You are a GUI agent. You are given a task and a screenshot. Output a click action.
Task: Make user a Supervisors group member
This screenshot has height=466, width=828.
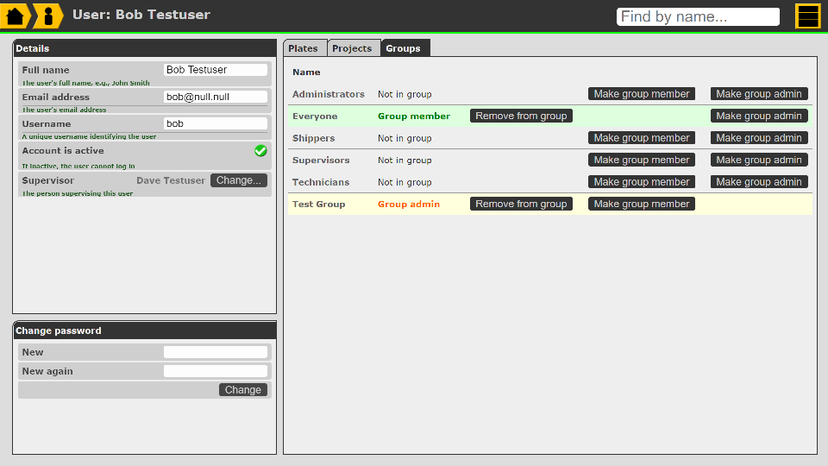coord(642,160)
